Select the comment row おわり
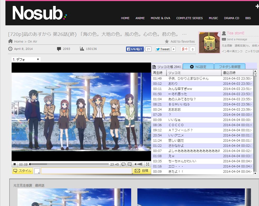The width and height of the screenshot is (259, 206). pos(202,84)
